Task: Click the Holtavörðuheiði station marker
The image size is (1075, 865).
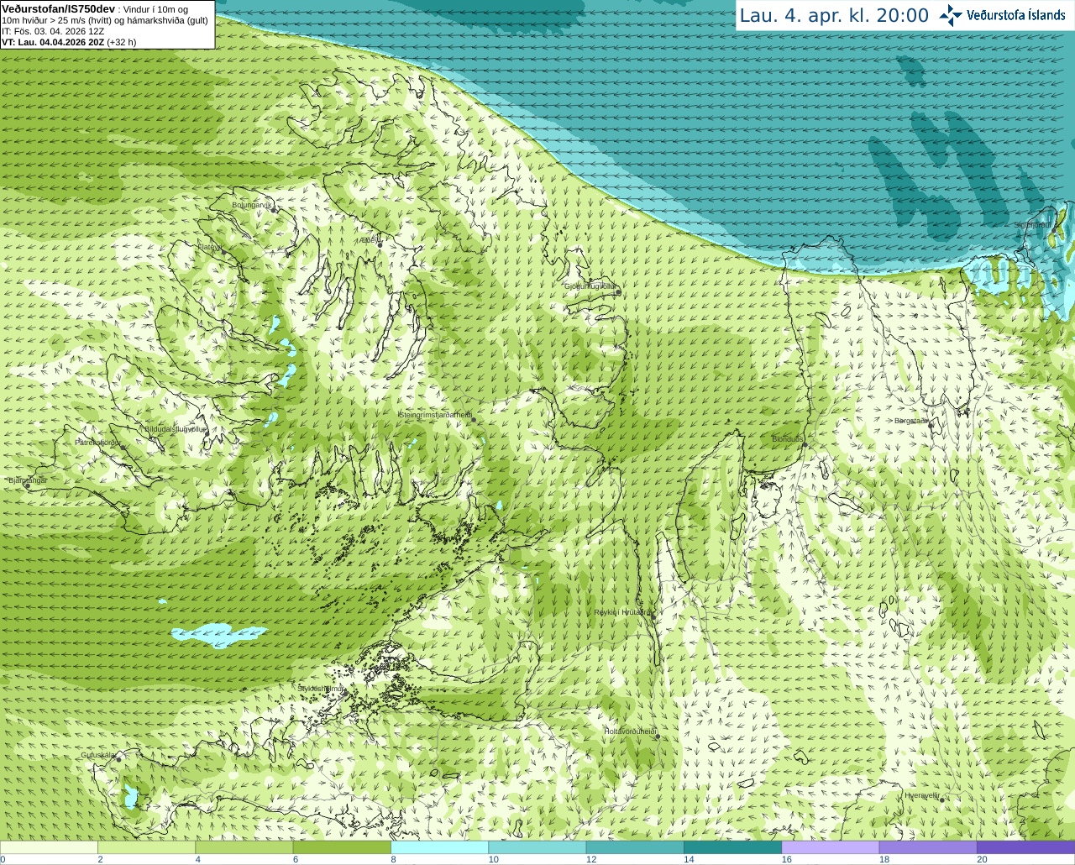Action: [658, 736]
